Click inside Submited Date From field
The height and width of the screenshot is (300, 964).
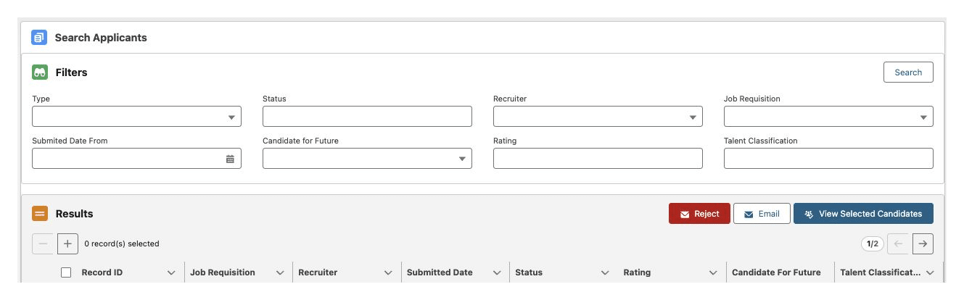(x=136, y=159)
